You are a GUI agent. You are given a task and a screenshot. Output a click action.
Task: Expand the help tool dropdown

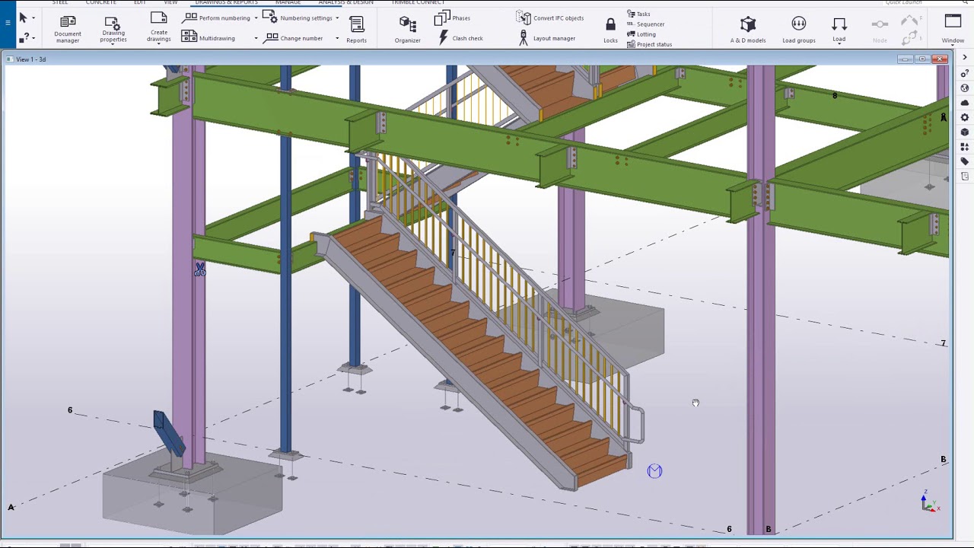tap(33, 37)
